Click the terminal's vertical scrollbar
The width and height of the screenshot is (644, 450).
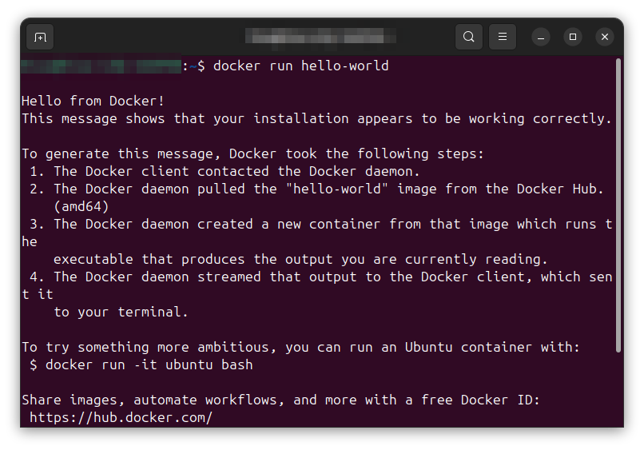pos(618,205)
